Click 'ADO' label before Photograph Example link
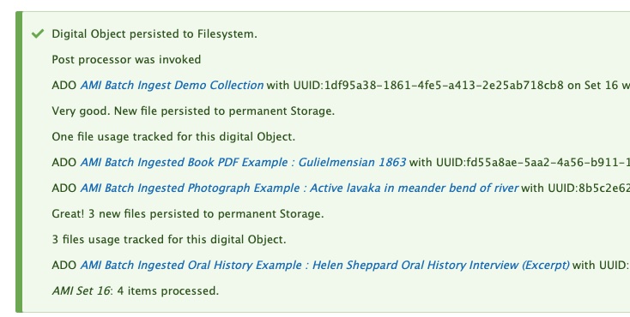 pos(64,188)
